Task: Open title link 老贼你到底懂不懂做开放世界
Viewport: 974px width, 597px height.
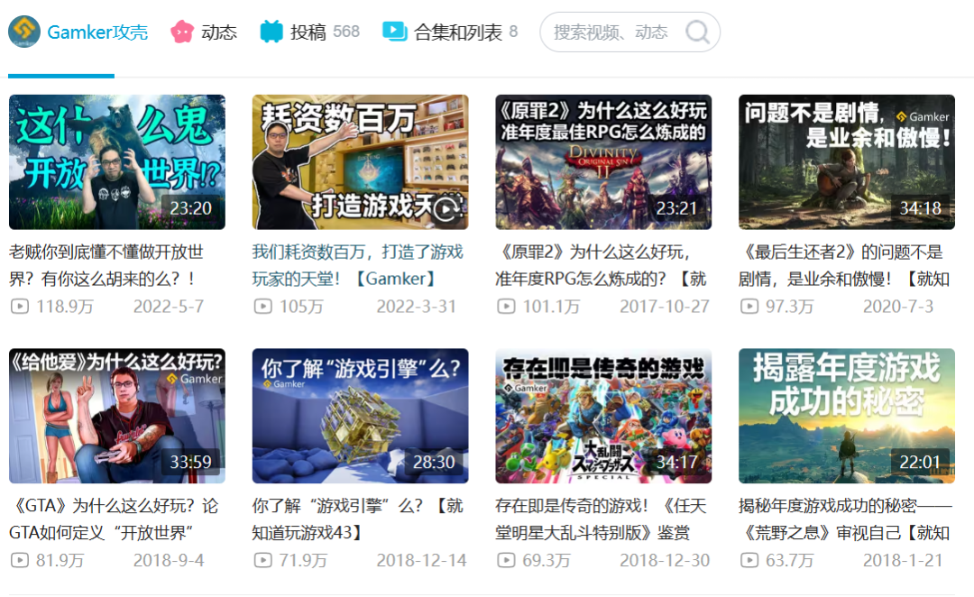Action: (106, 265)
